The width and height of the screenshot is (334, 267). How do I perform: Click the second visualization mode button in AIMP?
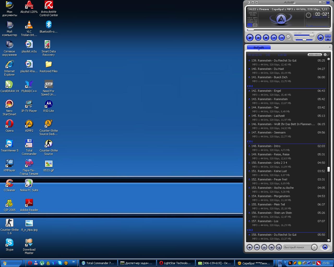[x=255, y=25]
